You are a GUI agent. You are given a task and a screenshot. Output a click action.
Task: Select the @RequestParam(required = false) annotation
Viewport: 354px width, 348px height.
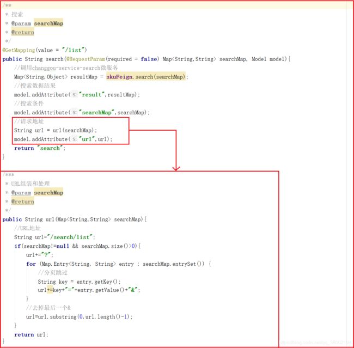(x=112, y=59)
